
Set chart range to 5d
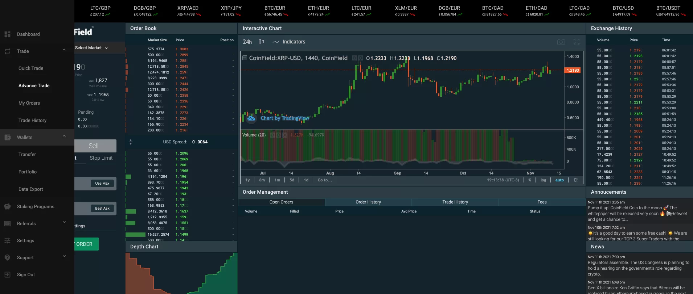292,180
